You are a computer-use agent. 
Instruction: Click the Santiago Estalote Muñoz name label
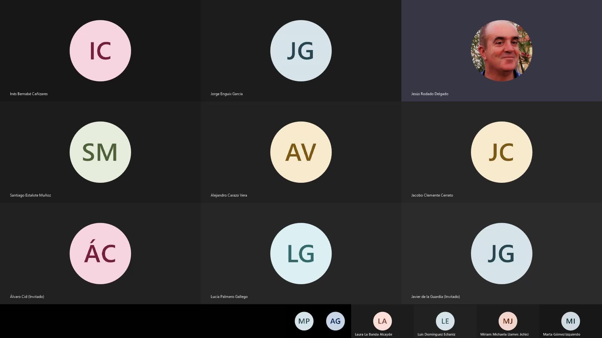click(x=30, y=195)
